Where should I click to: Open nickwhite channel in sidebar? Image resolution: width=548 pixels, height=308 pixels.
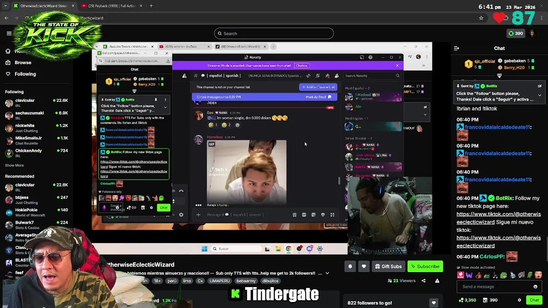[x=36, y=128]
